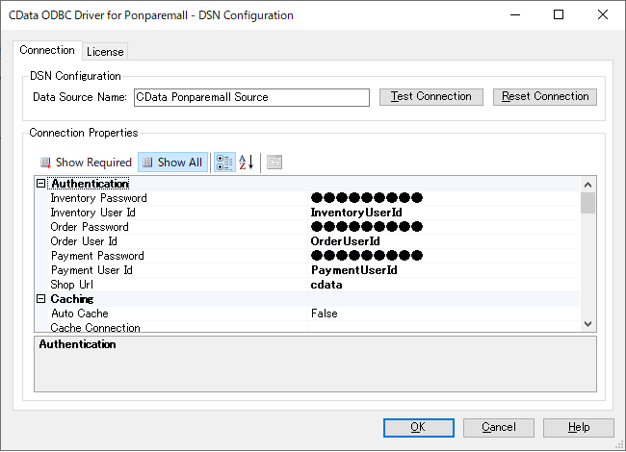Select the Inventory Password property name
626x452 pixels.
[x=98, y=198]
